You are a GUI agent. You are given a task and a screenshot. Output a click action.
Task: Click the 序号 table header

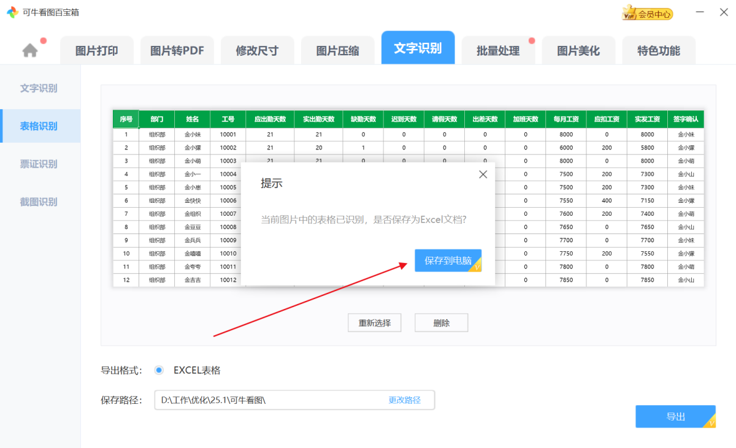tap(126, 119)
